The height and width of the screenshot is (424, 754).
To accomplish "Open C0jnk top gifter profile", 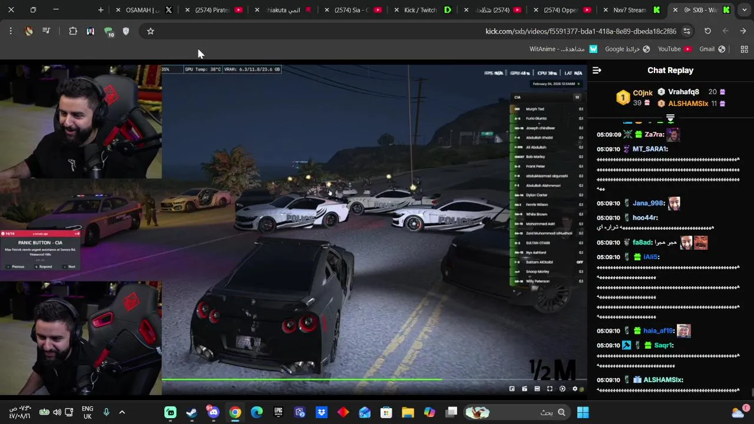I will click(x=634, y=98).
